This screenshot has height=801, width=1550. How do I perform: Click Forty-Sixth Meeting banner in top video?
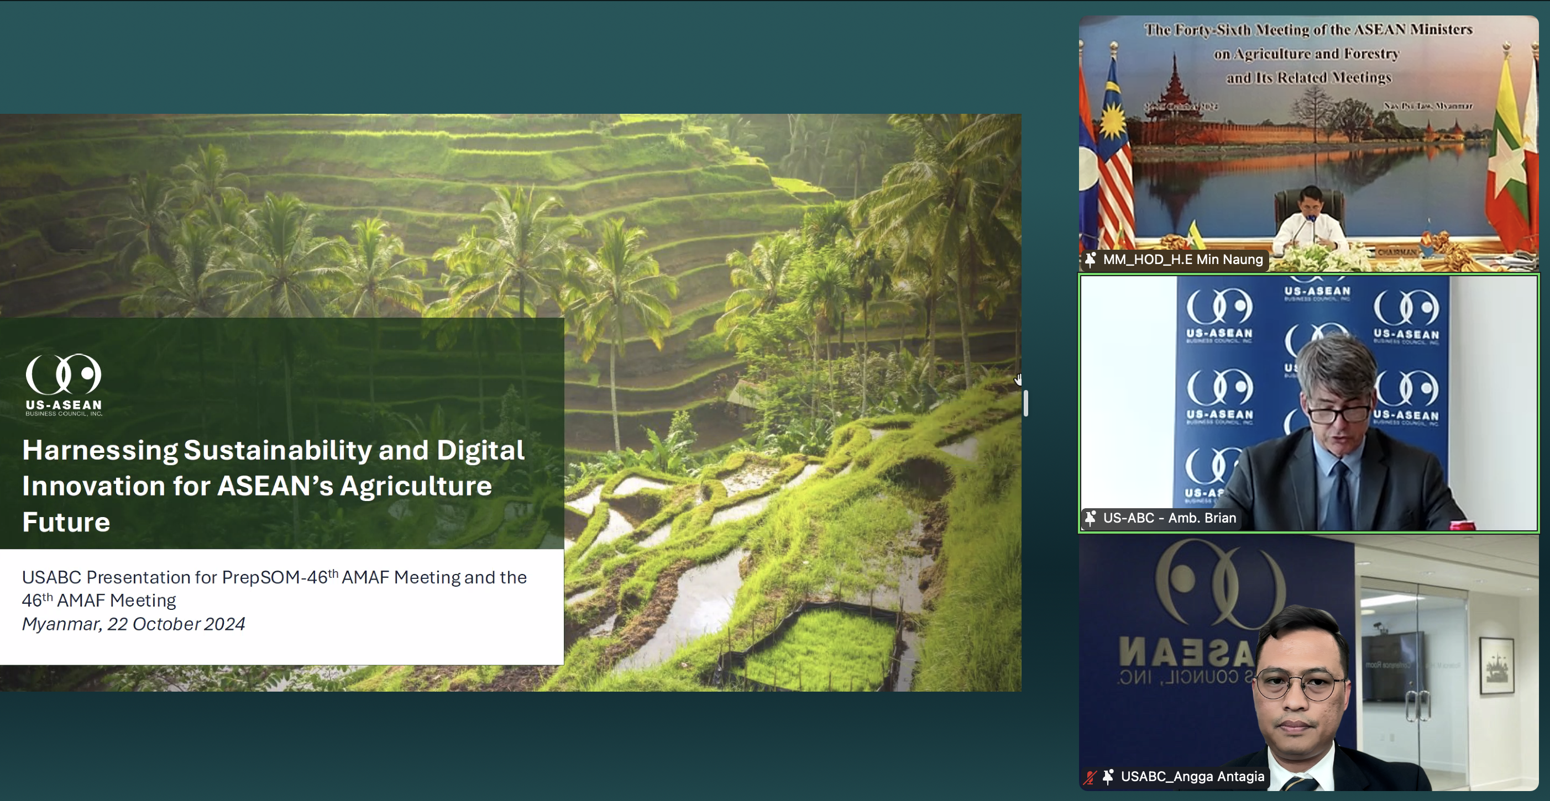[x=1308, y=53]
